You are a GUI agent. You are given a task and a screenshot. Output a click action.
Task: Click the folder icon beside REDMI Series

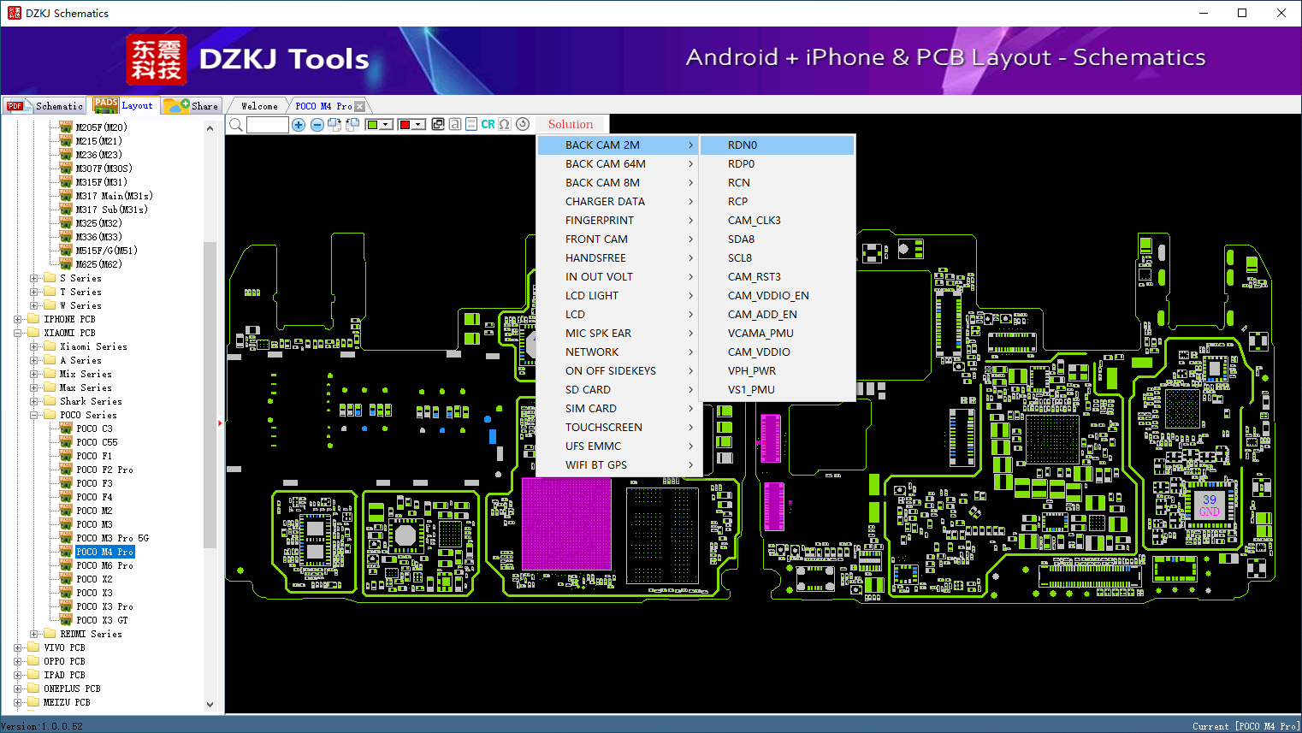[50, 634]
